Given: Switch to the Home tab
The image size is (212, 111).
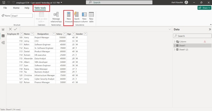Looking at the screenshot, I should coord(16,8).
